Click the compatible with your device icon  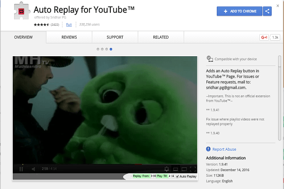coord(210,59)
